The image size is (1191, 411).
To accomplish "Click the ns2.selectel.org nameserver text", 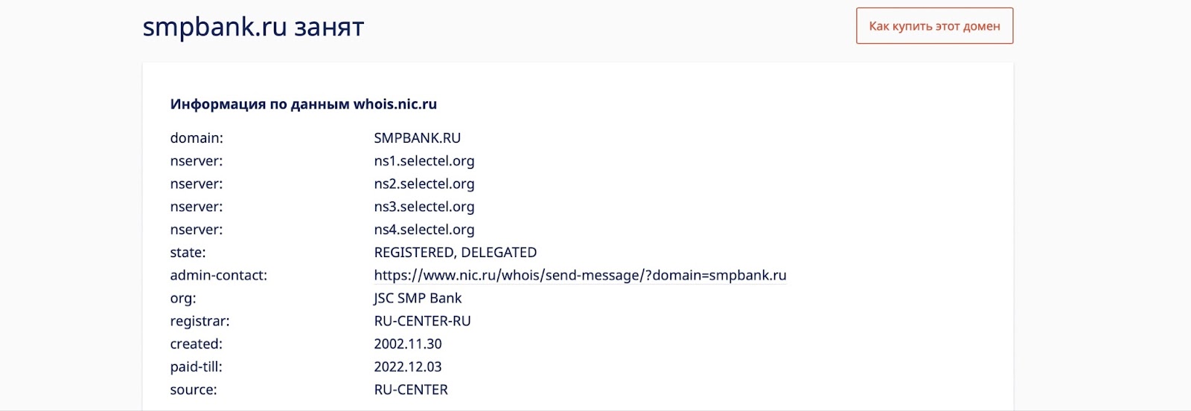I will (424, 184).
